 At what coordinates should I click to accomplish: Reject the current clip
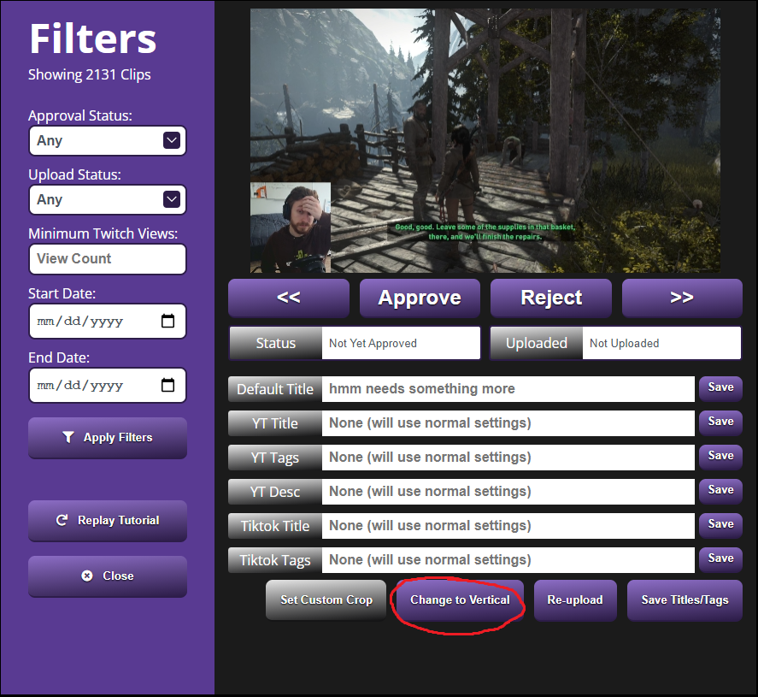551,298
